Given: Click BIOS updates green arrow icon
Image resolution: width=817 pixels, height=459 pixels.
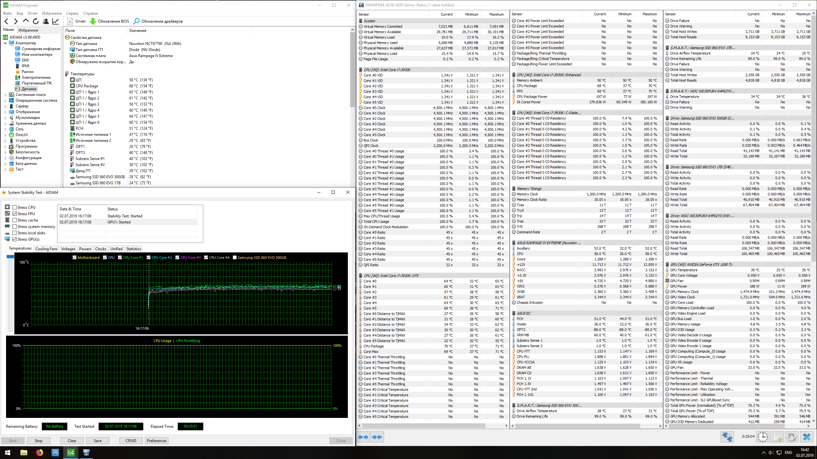Looking at the screenshot, I should coord(93,21).
